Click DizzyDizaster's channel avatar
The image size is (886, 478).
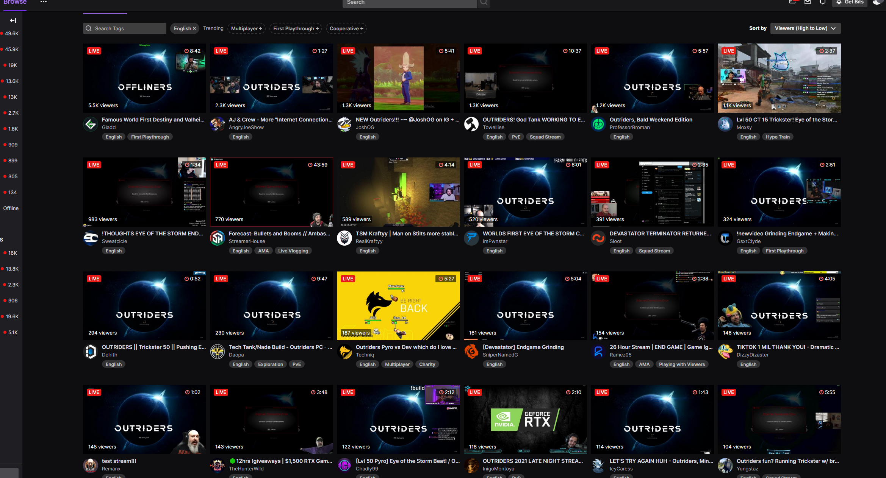tap(725, 351)
